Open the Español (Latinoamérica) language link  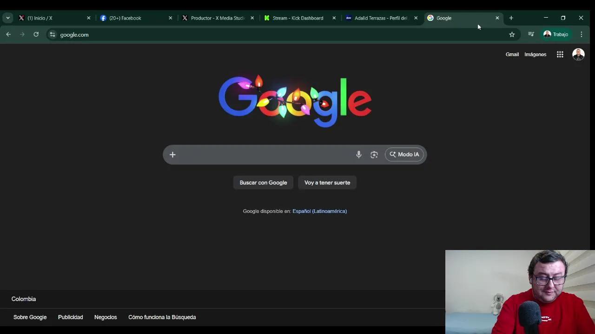[319, 211]
